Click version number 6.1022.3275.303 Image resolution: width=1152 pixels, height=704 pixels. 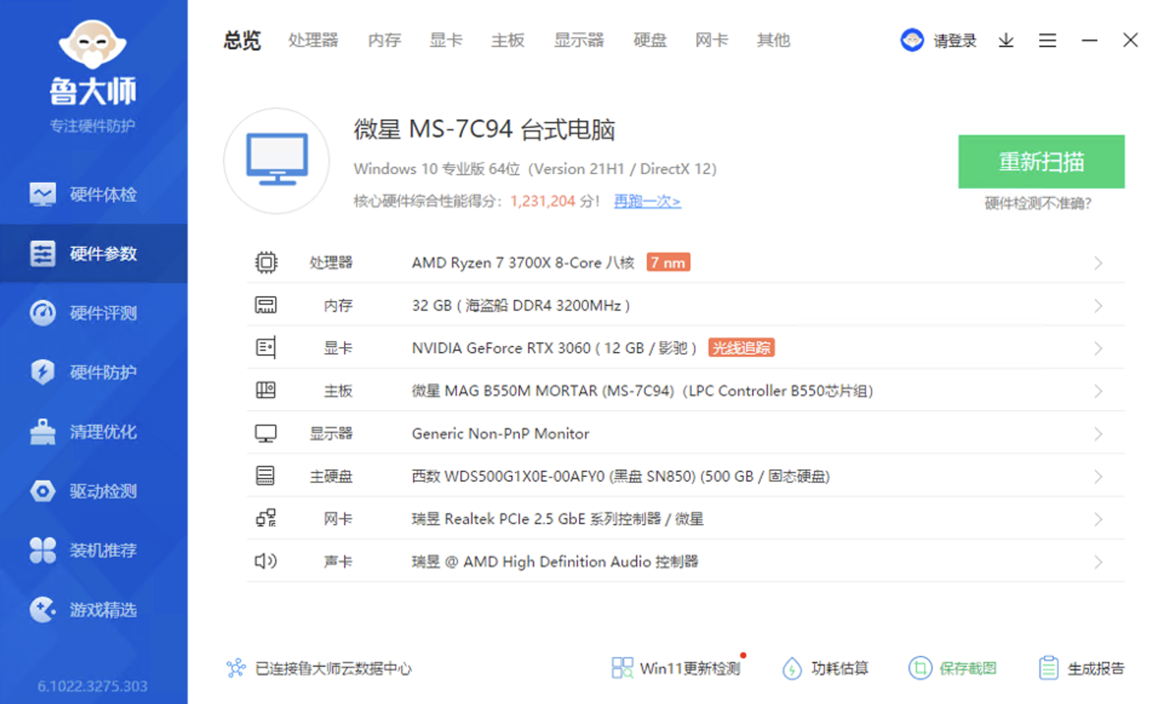(x=93, y=686)
